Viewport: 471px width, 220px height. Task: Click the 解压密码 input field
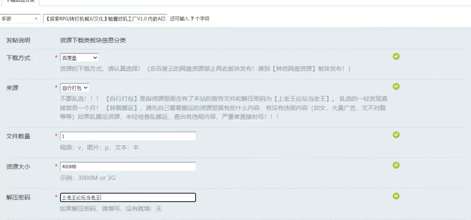click(128, 197)
